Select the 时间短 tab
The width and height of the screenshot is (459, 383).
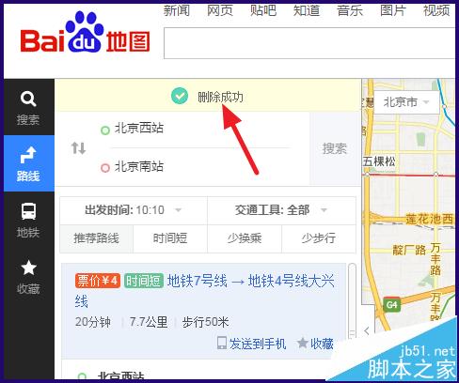[170, 238]
